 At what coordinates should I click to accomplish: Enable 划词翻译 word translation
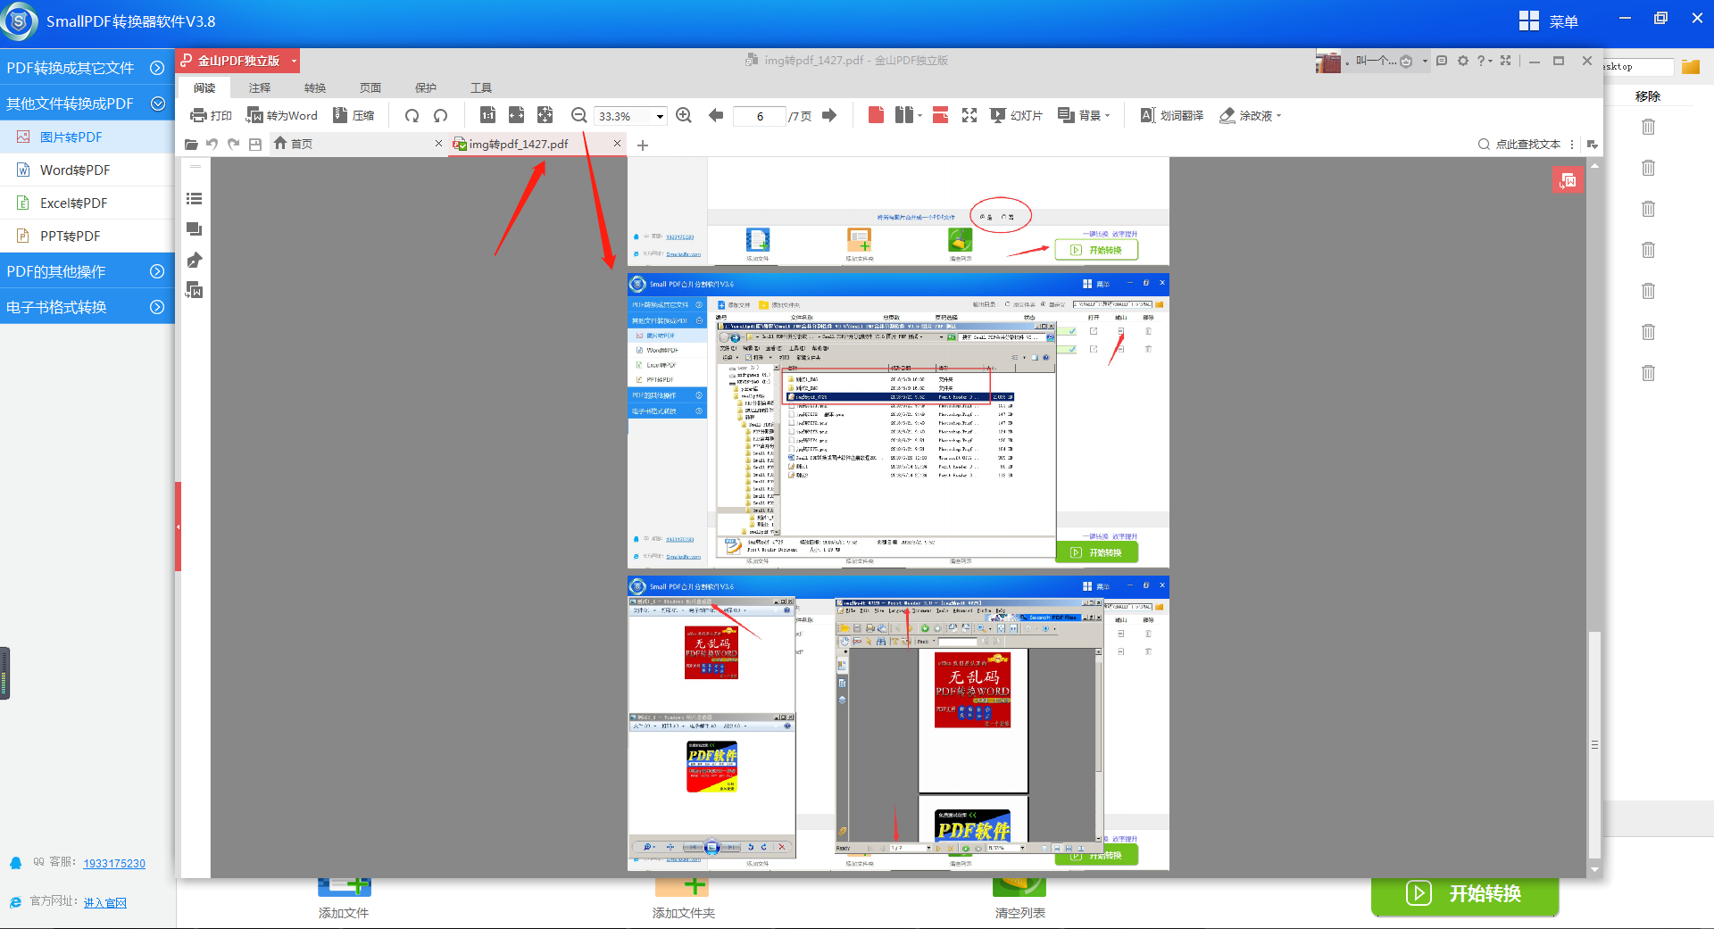(x=1171, y=115)
